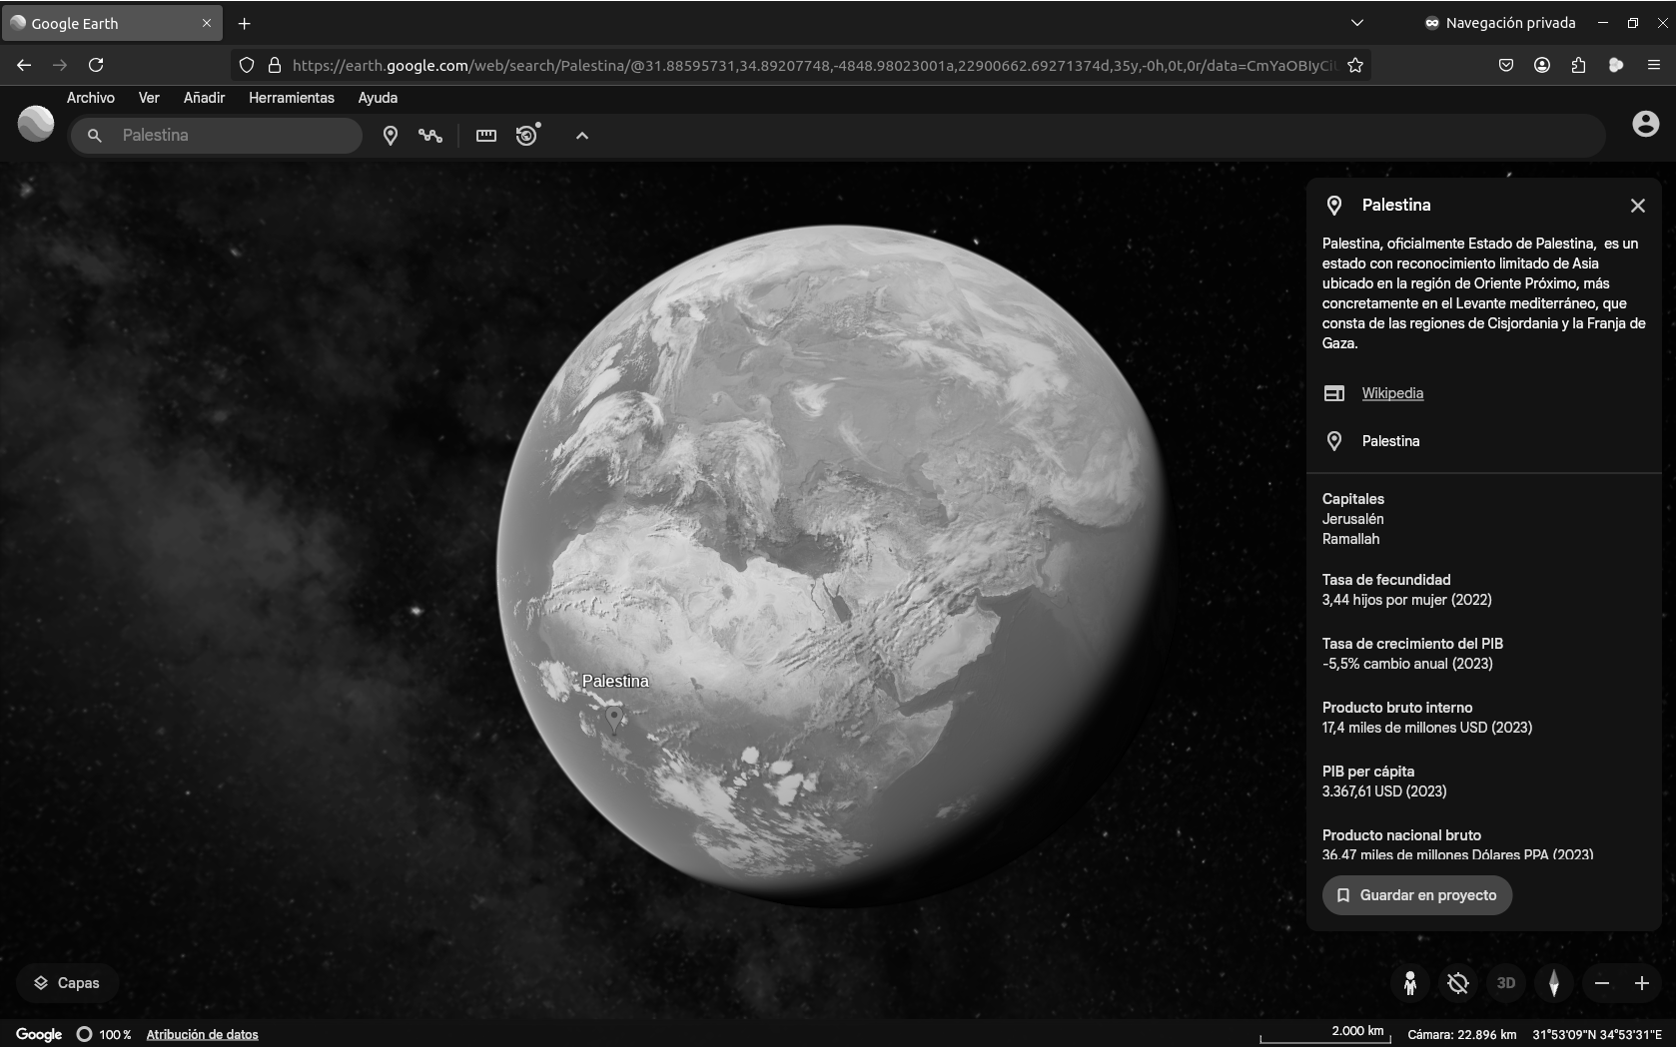Click the coordinates readout in status bar

(1597, 1035)
